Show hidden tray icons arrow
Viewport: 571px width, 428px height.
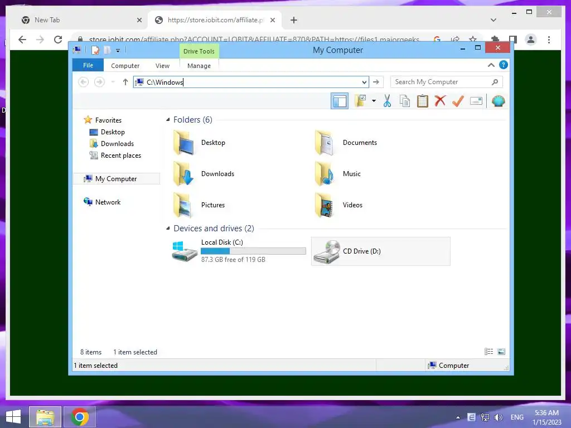click(458, 417)
